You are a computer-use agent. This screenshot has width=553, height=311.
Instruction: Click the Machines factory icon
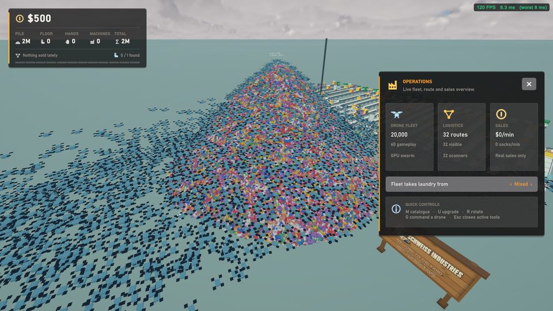pyautogui.click(x=92, y=41)
